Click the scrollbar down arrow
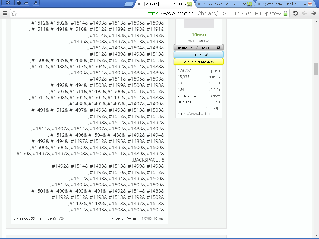Screen dimensions: 319x239 (x=316, y=236)
